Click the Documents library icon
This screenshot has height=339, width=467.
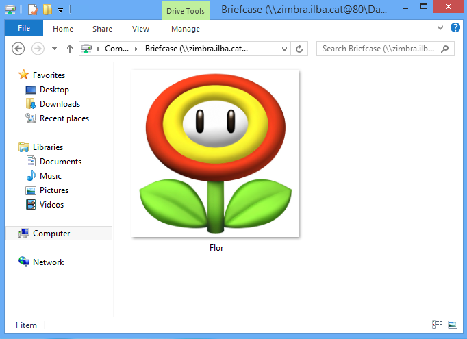click(31, 161)
